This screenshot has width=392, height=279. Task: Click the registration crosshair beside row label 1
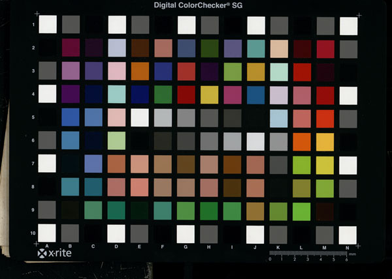37,14
